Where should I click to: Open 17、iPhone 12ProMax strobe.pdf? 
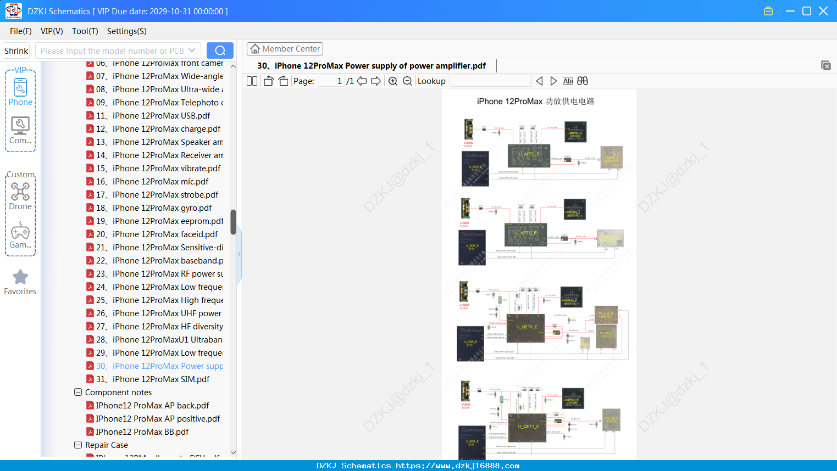tap(157, 195)
